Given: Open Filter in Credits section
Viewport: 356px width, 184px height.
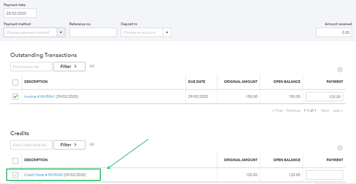Looking at the screenshot, I should coord(68,145).
